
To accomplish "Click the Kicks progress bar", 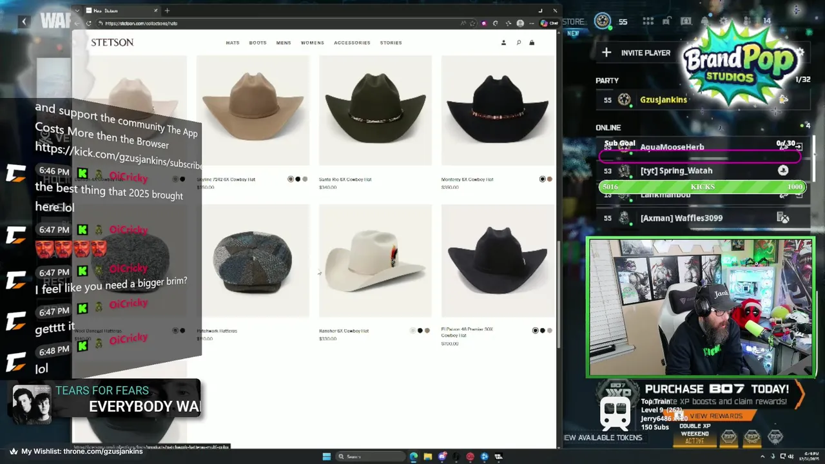I will pyautogui.click(x=703, y=187).
